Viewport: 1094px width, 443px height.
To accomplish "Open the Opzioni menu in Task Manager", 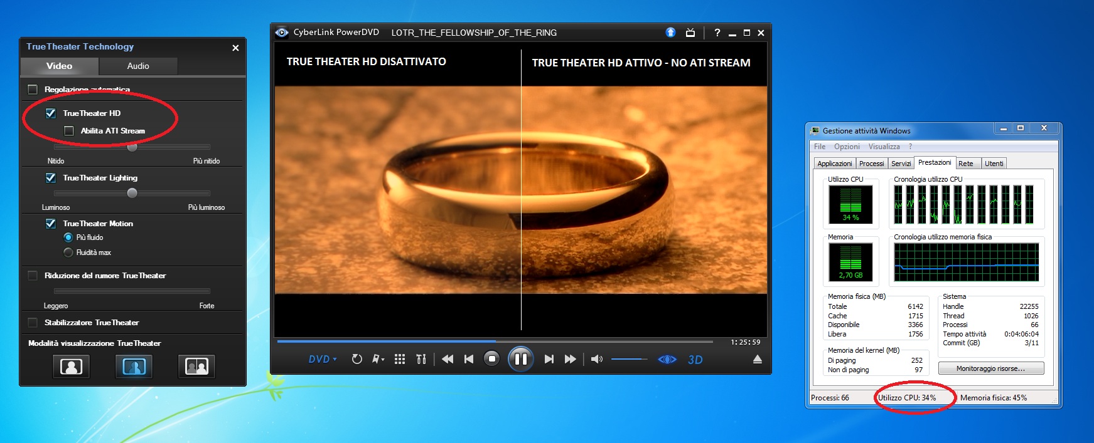I will tap(847, 147).
